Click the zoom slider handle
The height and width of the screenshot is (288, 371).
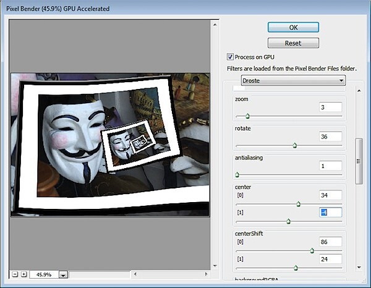[247, 116]
